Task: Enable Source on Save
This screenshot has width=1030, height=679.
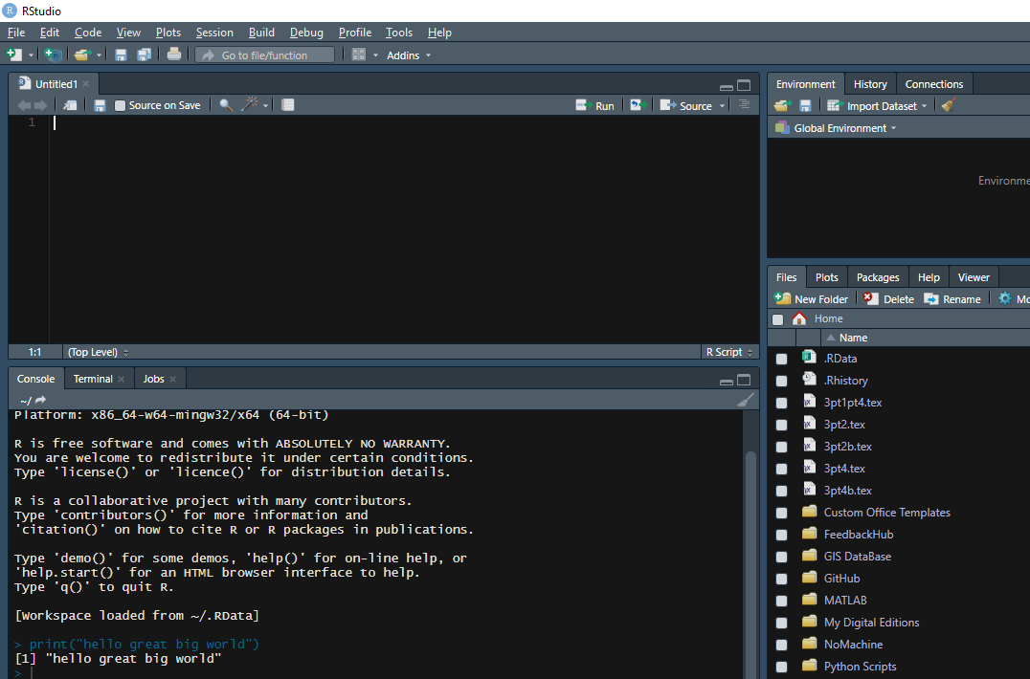Action: (121, 105)
